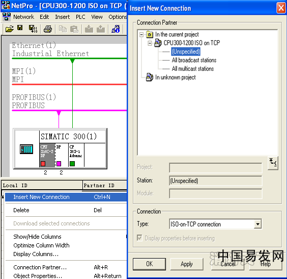Viewport: 287px width, 279px height.
Task: Click the Print toolbar icon
Action: pos(48,29)
